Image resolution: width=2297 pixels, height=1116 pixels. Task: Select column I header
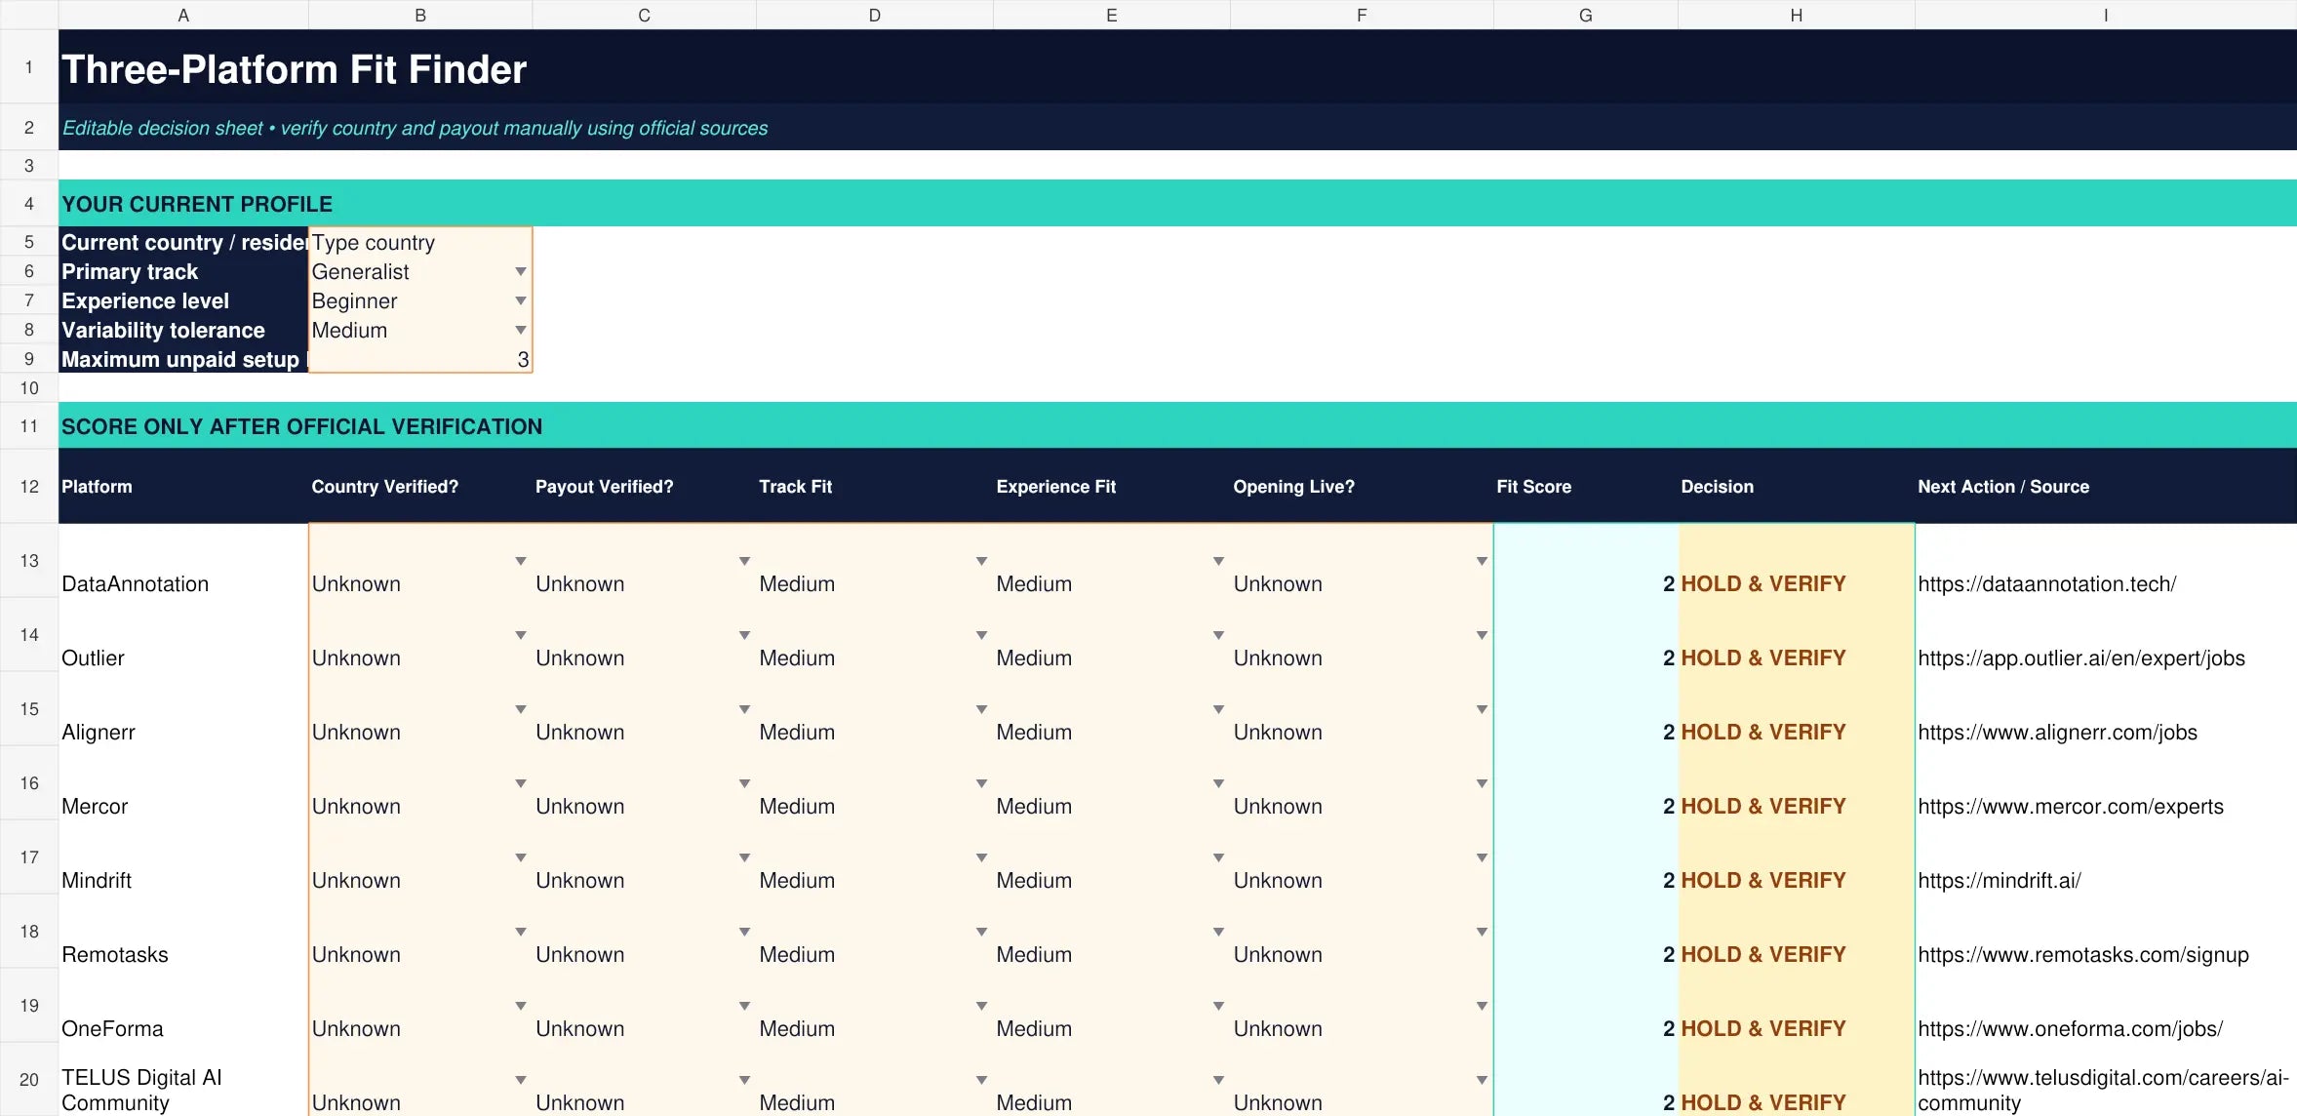pos(2106,15)
